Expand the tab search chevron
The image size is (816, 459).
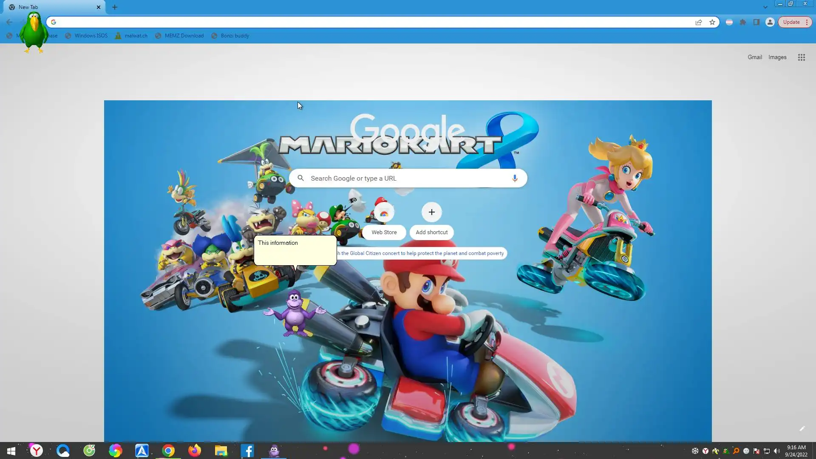765,7
